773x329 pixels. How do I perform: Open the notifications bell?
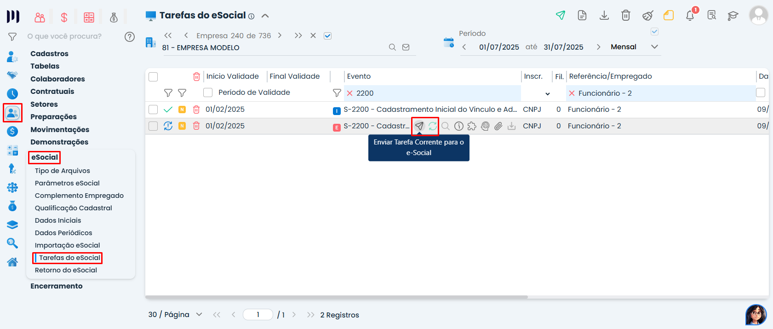[690, 16]
